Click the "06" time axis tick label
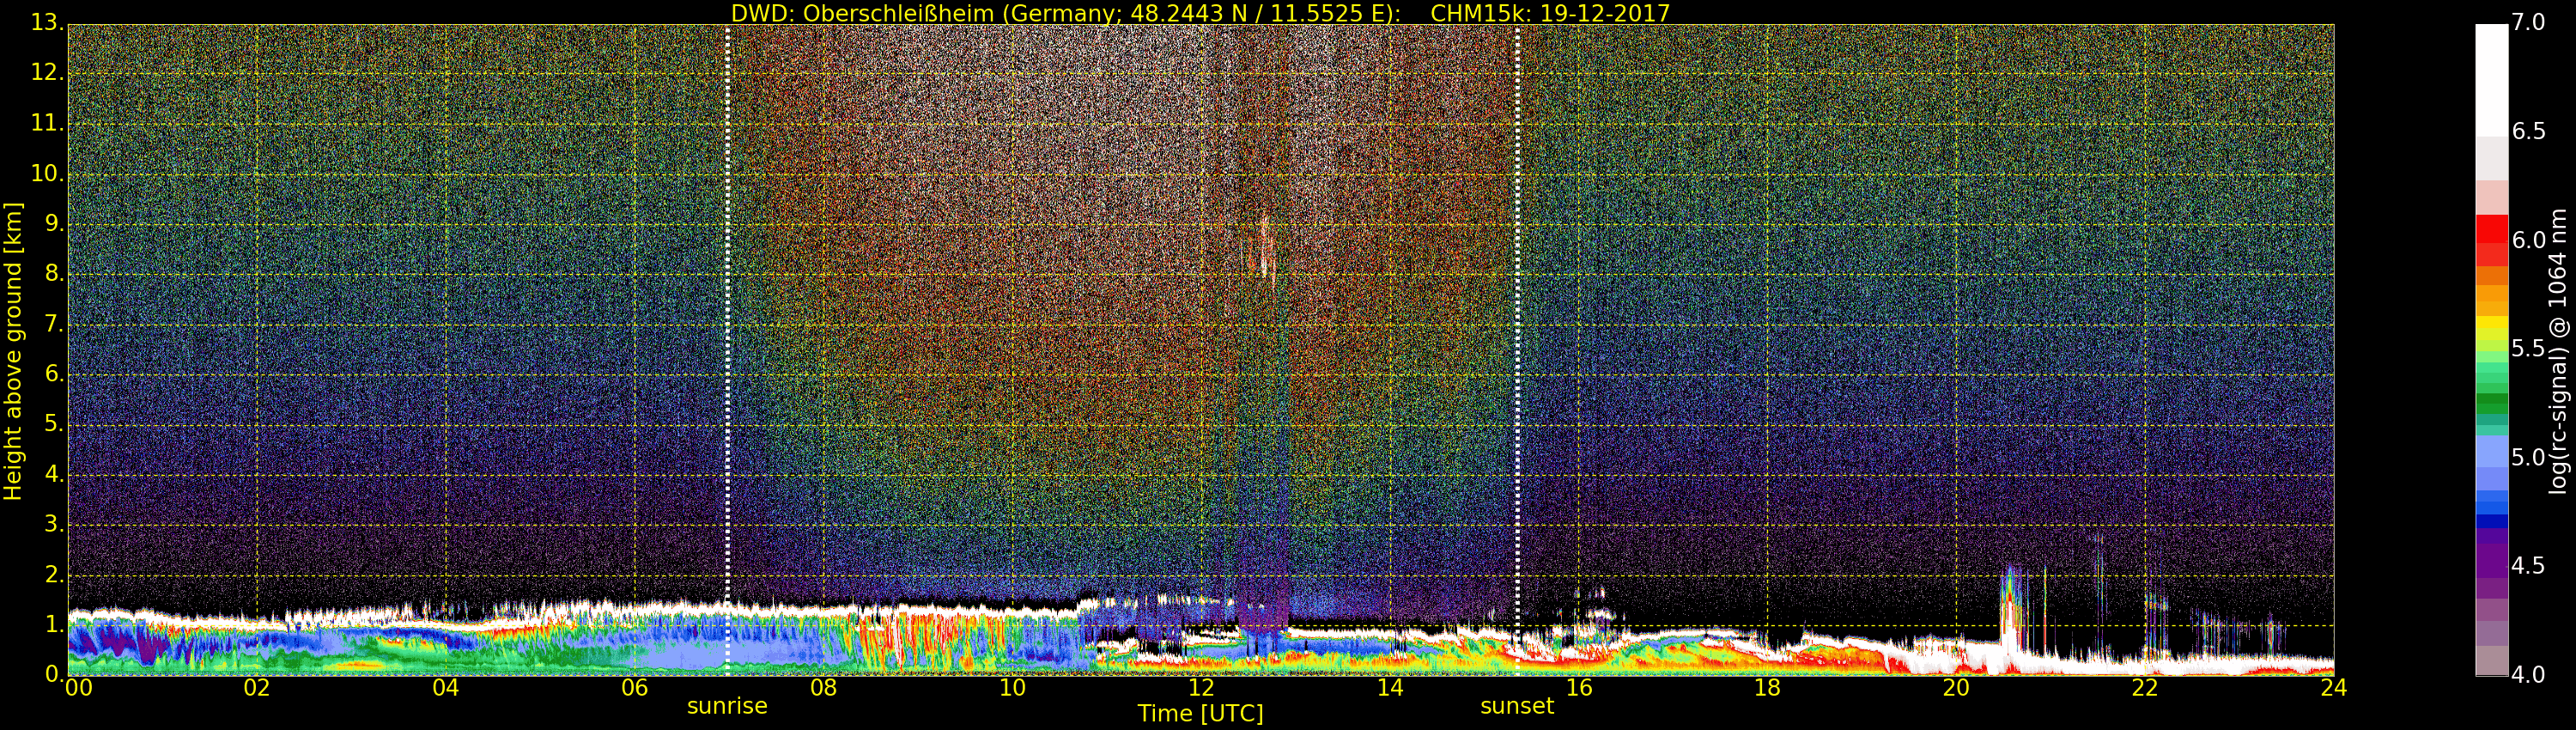 634,688
